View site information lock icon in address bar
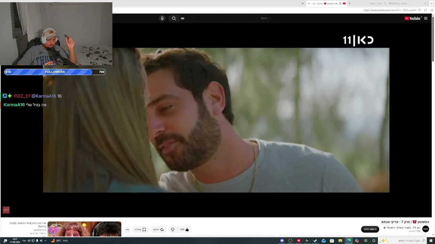The image size is (435, 244). click(420, 10)
